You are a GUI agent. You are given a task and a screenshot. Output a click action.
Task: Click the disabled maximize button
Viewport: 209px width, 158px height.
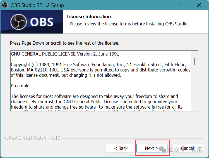[179, 5]
